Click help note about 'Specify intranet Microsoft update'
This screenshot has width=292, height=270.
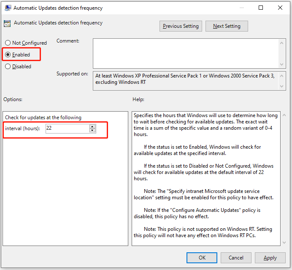[203, 194]
